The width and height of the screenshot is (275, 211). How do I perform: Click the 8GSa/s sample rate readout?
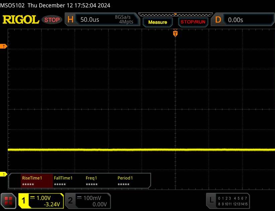123,17
